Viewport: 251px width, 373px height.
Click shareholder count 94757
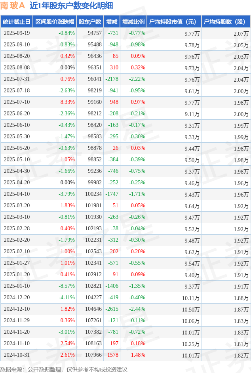pos(95,33)
